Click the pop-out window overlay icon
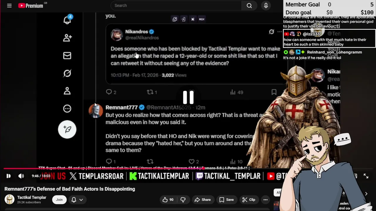The image size is (376, 211). (x=175, y=19)
